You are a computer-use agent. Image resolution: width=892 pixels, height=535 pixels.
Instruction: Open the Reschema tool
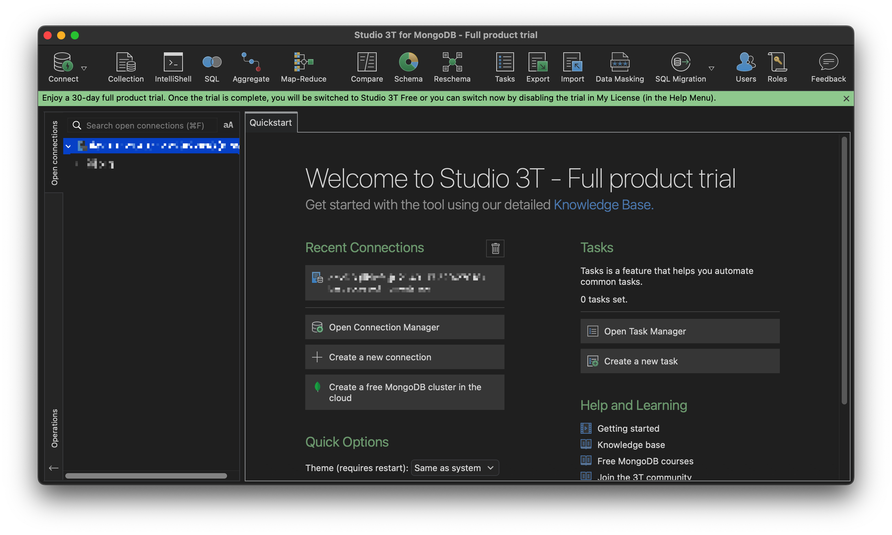coord(452,67)
